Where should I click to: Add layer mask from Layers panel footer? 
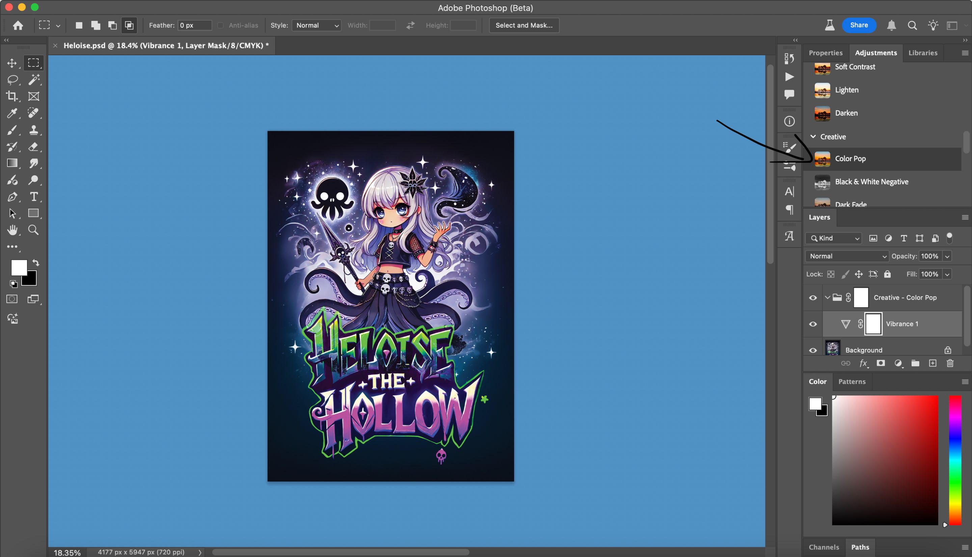tap(881, 363)
